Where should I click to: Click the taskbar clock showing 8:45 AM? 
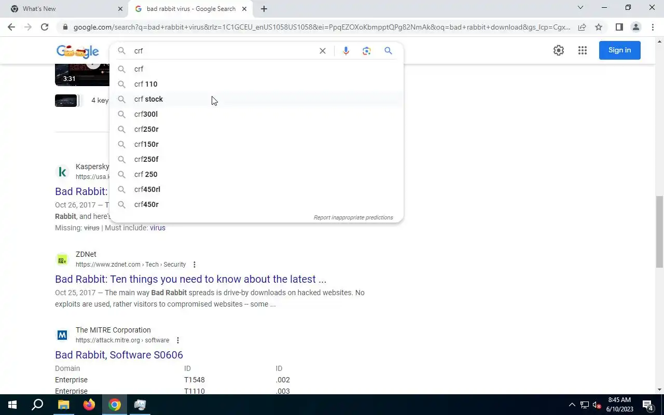click(x=619, y=405)
